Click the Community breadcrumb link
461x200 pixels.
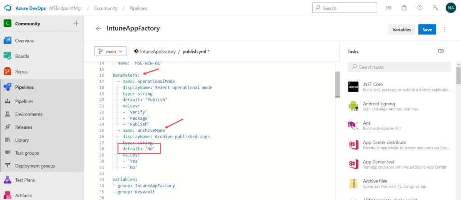pos(105,8)
